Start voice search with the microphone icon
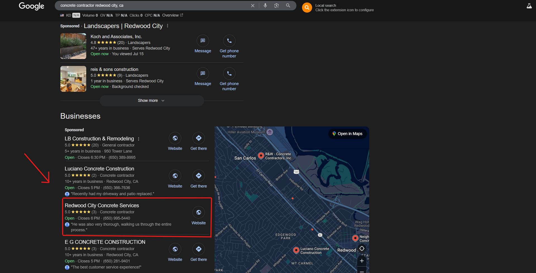536x273 pixels. [265, 6]
